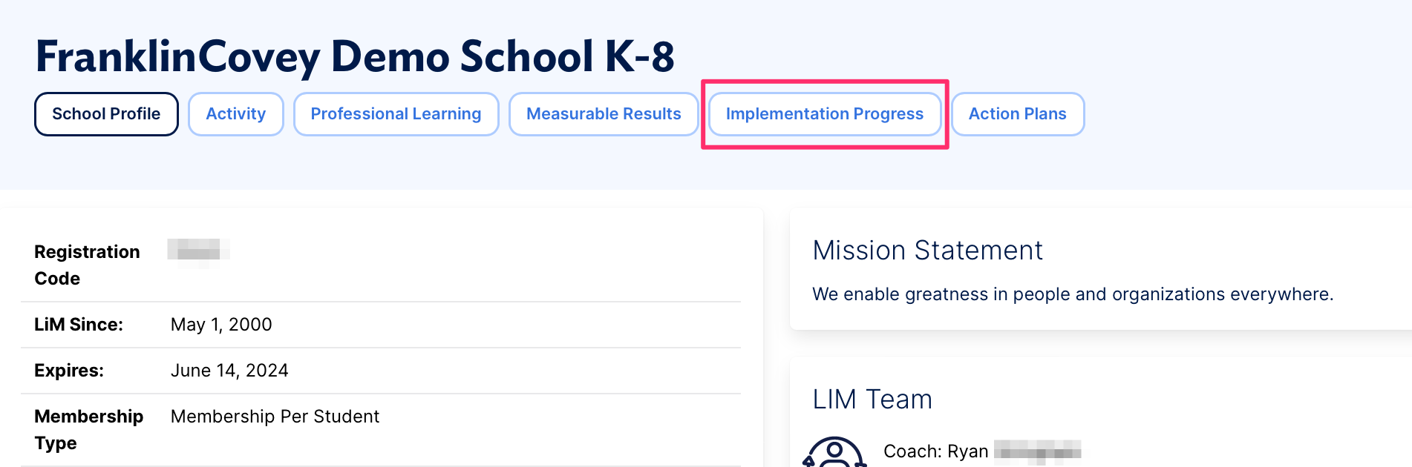Image resolution: width=1412 pixels, height=467 pixels.
Task: Click the mission text about enabling greatness
Action: coord(1073,294)
